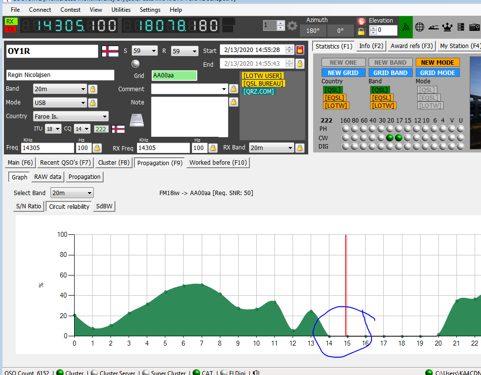Toggle the Band field lock
481x375 pixels.
click(93, 89)
